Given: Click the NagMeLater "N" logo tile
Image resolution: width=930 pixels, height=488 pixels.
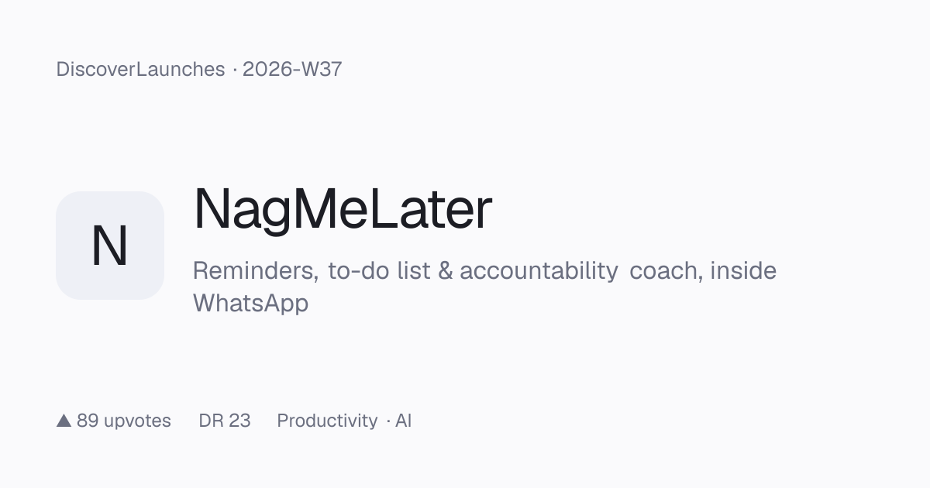Looking at the screenshot, I should [x=110, y=246].
